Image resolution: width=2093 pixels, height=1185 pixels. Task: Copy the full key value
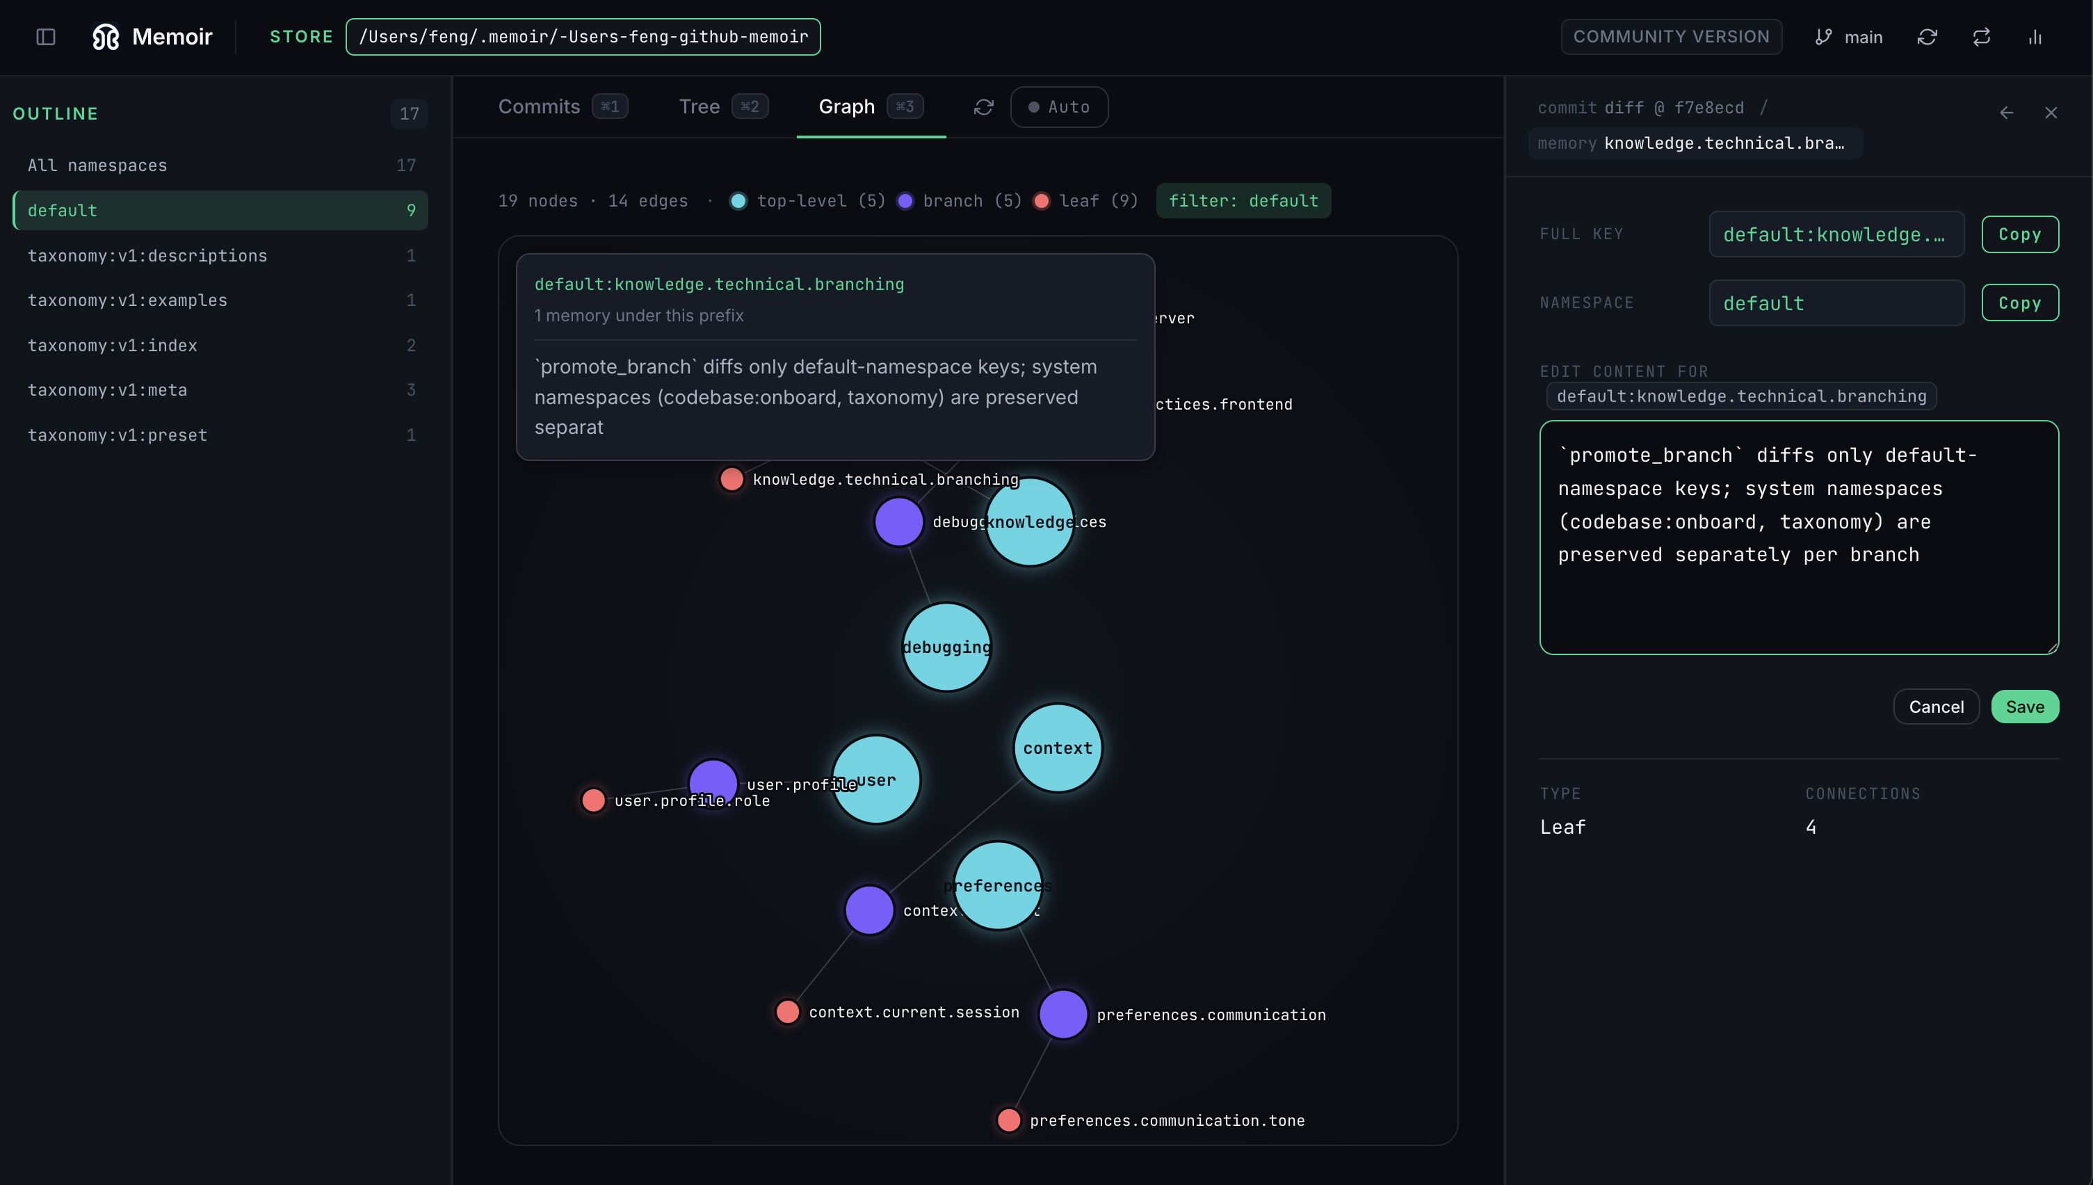(x=2020, y=234)
